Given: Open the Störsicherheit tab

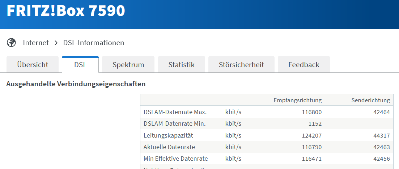Looking at the screenshot, I should [242, 65].
